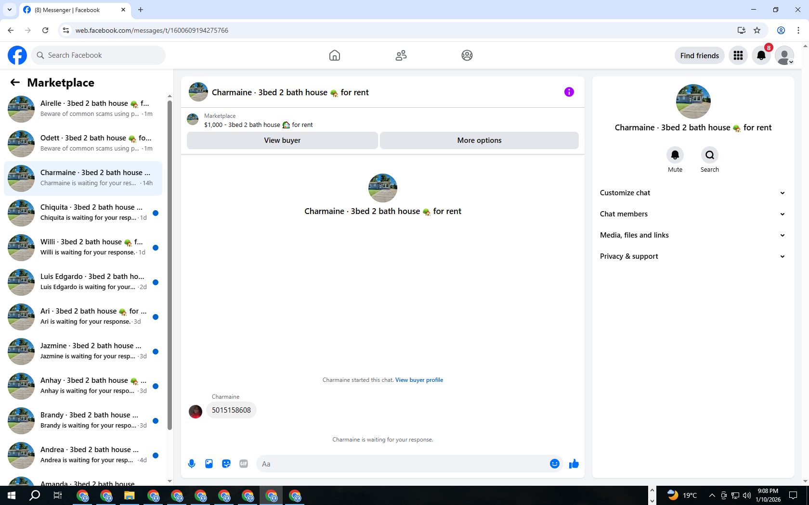Open Windows Start menu
Image resolution: width=809 pixels, height=505 pixels.
coord(12,495)
